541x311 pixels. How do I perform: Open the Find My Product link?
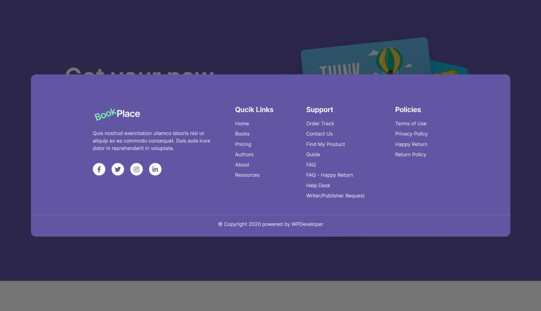point(325,144)
